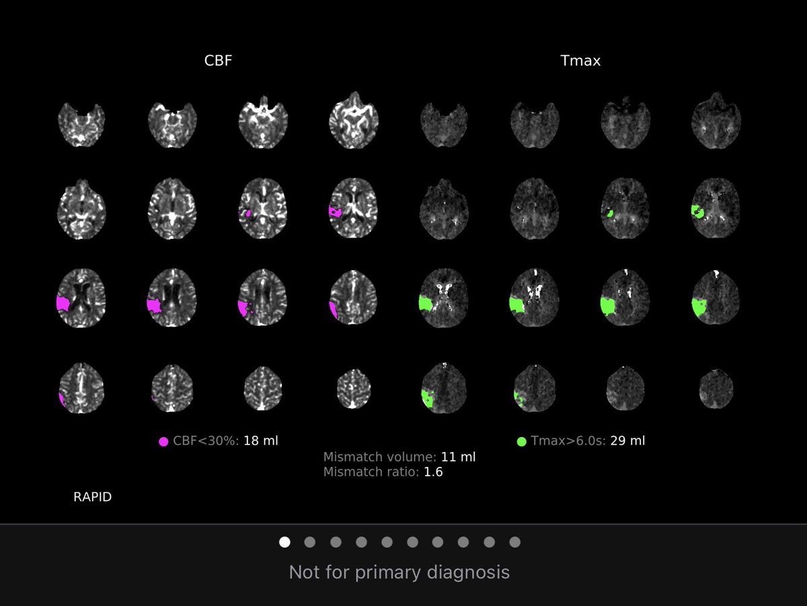Open third CBF slice in second row
The height and width of the screenshot is (606, 807).
click(263, 209)
